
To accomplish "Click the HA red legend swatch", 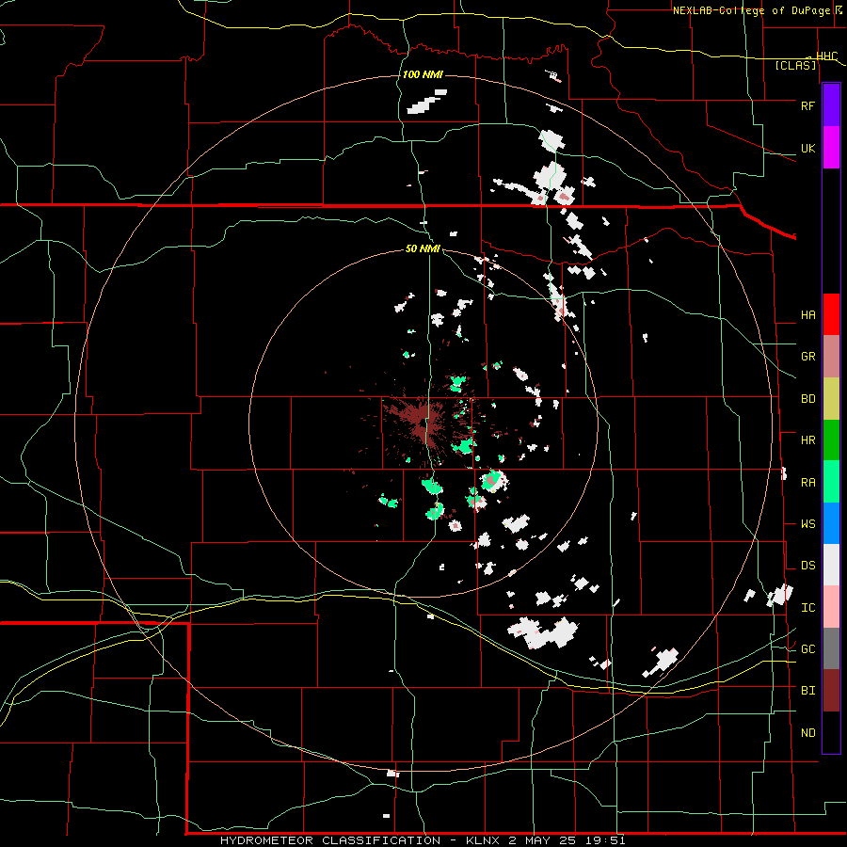I will (831, 314).
